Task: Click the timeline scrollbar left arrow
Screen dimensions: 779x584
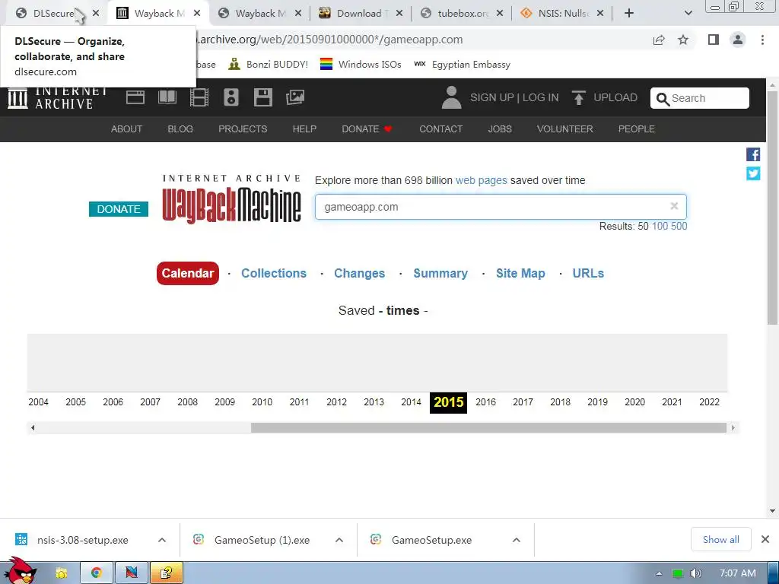Action: point(33,427)
